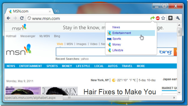This screenshot has height=106, width=188.
Task: Open the Messenger link
Action: [28, 36]
